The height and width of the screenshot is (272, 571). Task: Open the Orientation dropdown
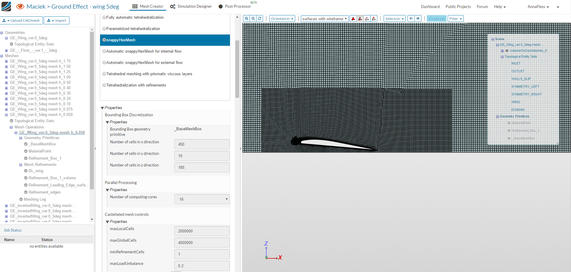[282, 19]
